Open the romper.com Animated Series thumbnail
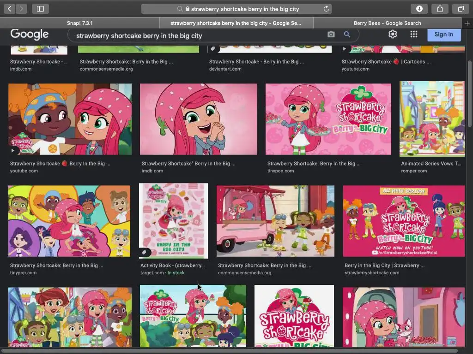 coord(432,118)
